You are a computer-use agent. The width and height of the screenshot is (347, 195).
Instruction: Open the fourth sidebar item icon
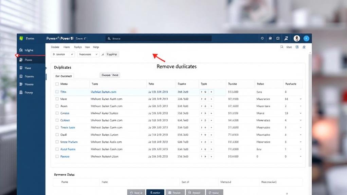pos(21,76)
